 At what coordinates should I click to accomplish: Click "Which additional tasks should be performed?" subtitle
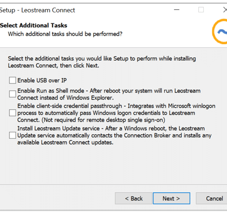65,34
